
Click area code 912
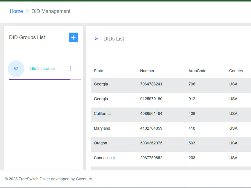tap(192, 99)
